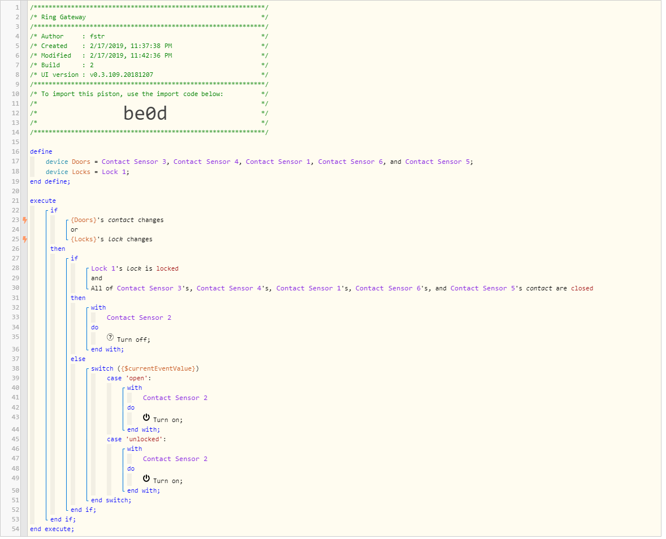Click the 'execute' keyword
Viewport: 666px width, 539px height.
[x=43, y=202]
